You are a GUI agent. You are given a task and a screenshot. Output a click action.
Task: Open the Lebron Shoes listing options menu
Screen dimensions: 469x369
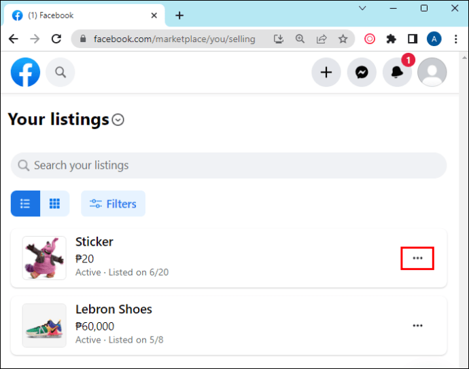(x=417, y=326)
